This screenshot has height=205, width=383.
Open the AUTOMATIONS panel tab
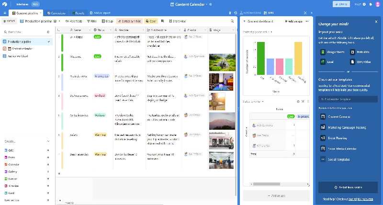(x=250, y=13)
